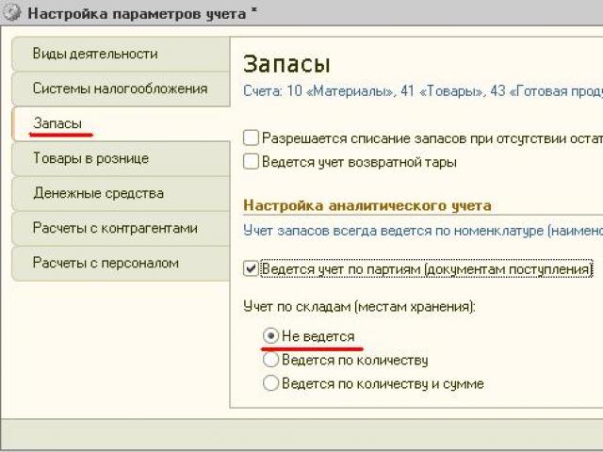Image resolution: width=603 pixels, height=452 pixels.
Task: Check Ведется учет возвратной тары option
Action: click(x=251, y=161)
